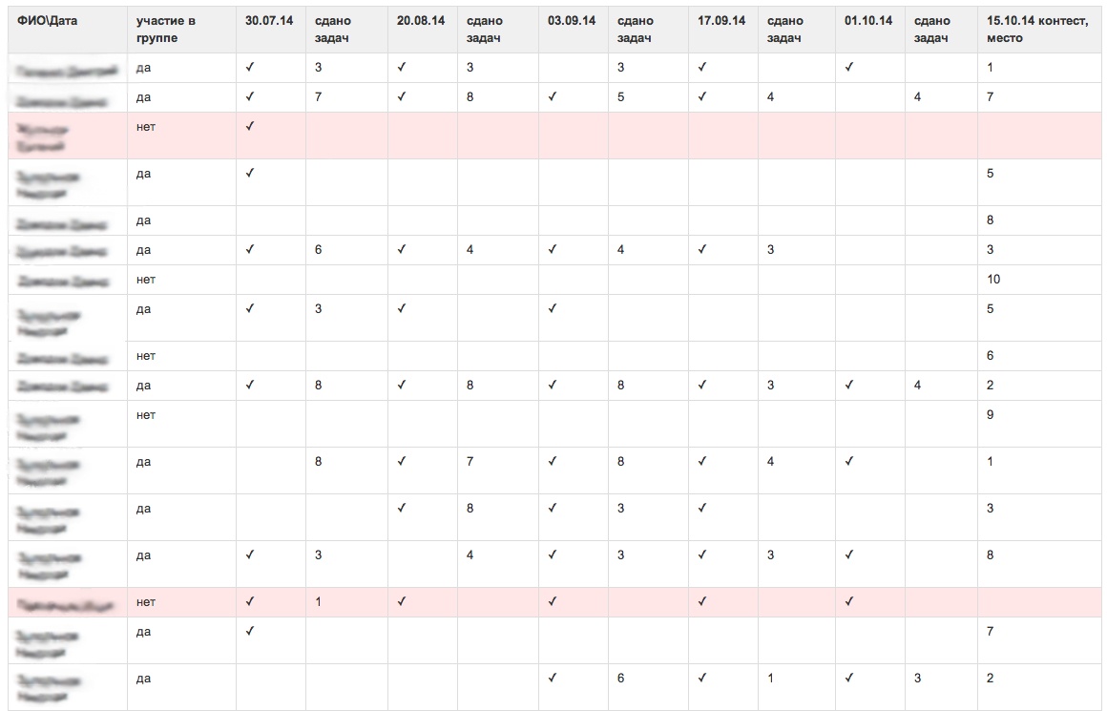This screenshot has width=1107, height=711.
Task: Click "сдано задач" header right after 01.10.14
Action: coord(930,29)
